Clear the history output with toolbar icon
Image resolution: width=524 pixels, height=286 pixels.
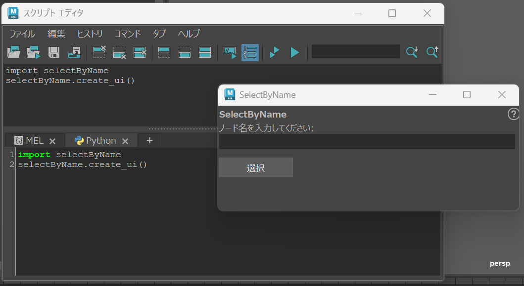click(99, 52)
